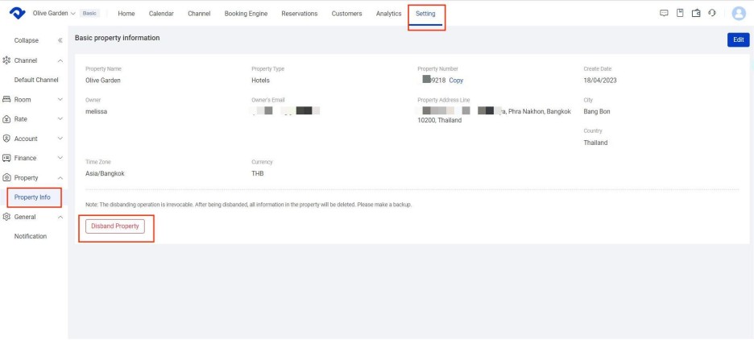This screenshot has height=340, width=754.
Task: Click the headset support icon
Action: [712, 14]
